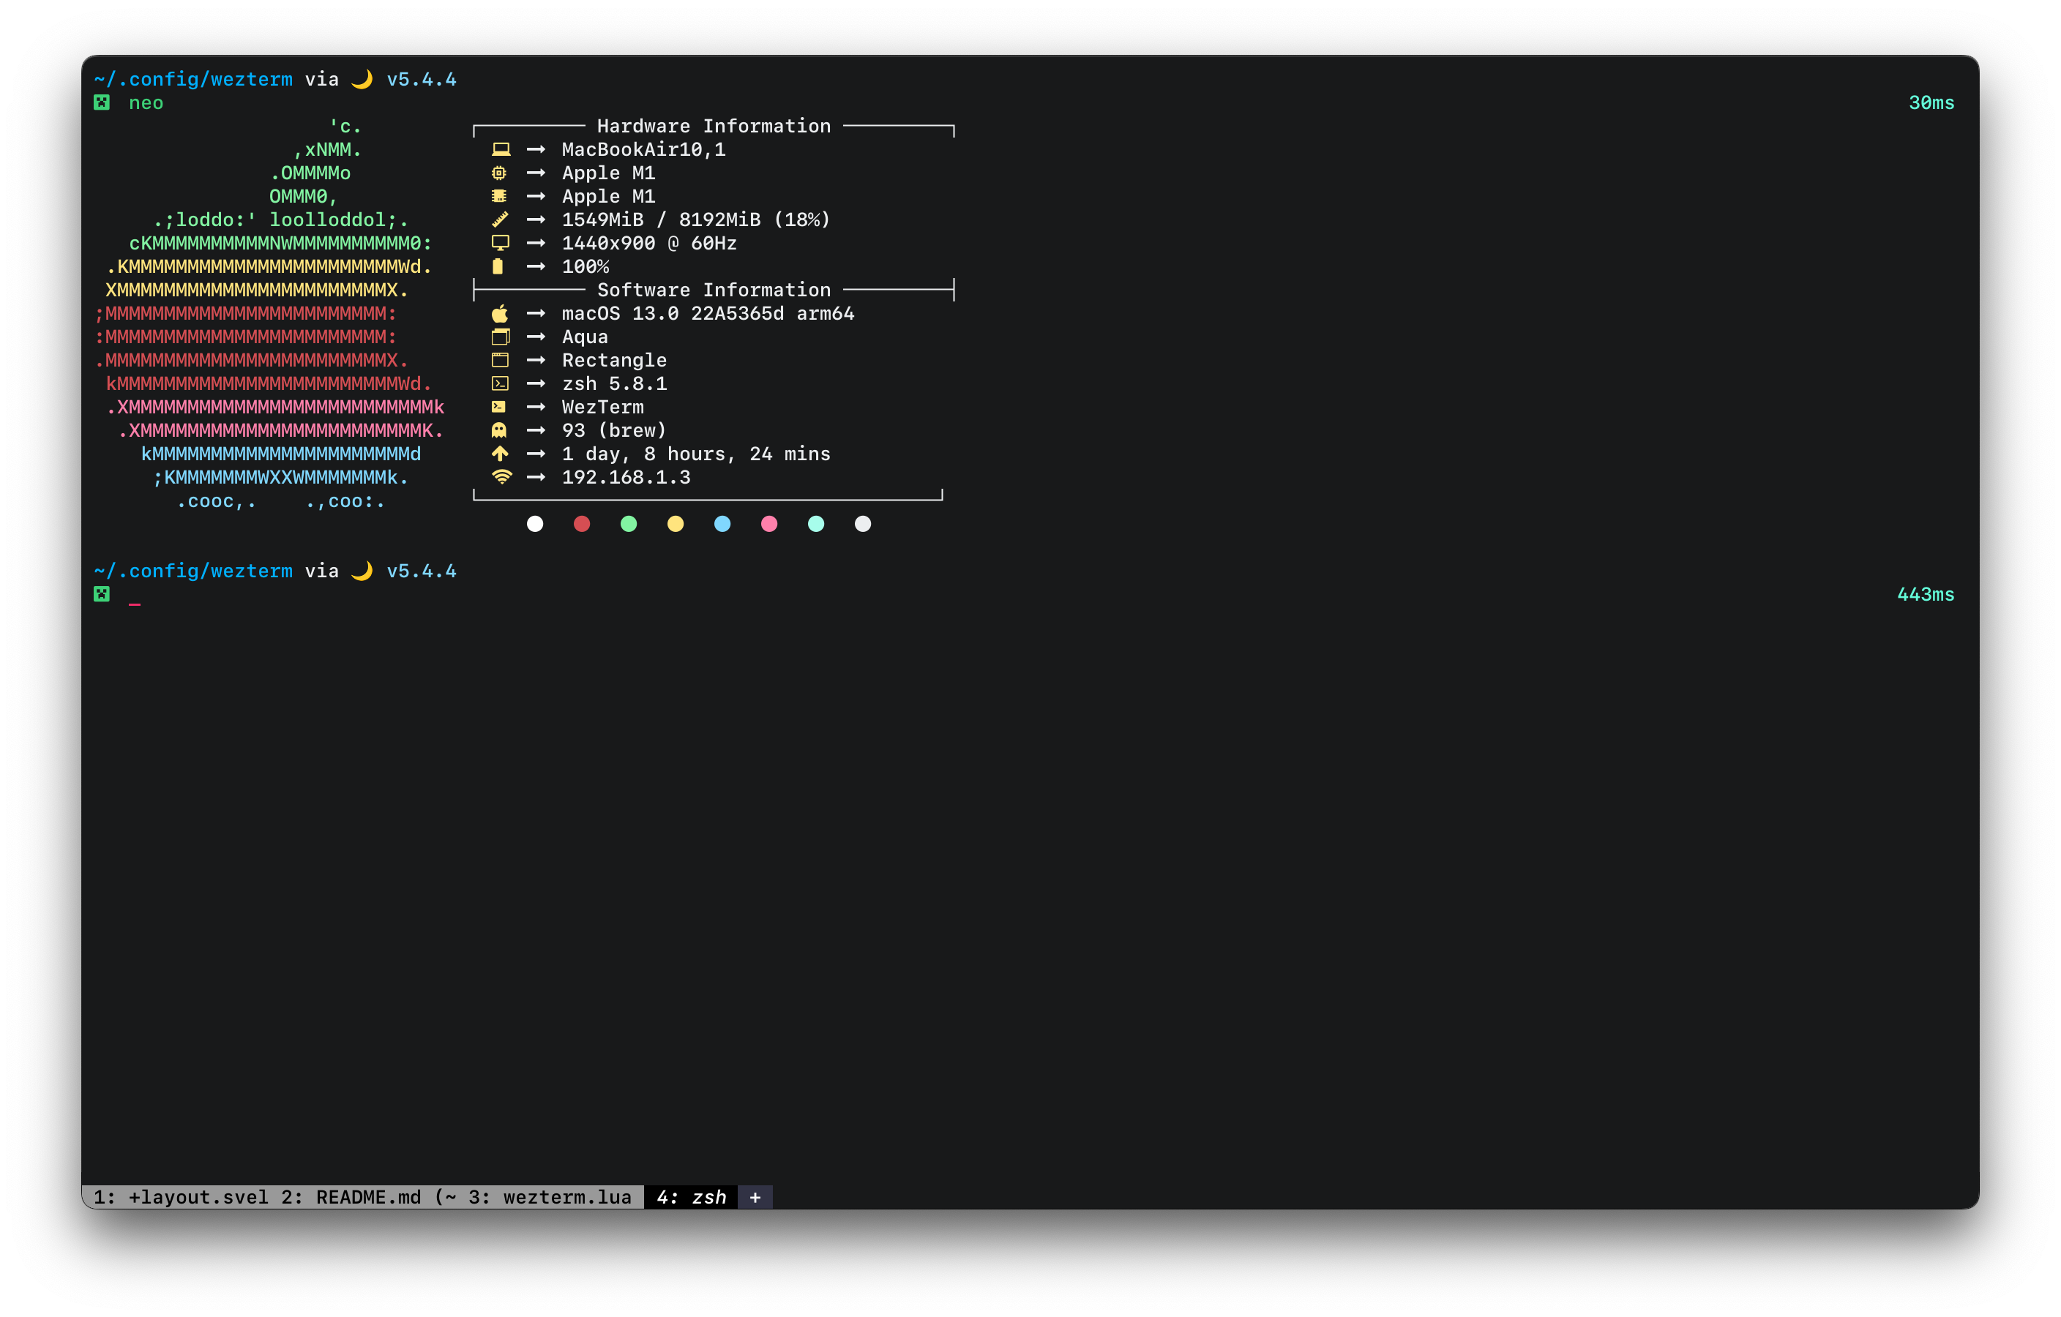Viewport: 2061px width, 1317px height.
Task: Click the 'Software Information' heading
Action: point(714,290)
